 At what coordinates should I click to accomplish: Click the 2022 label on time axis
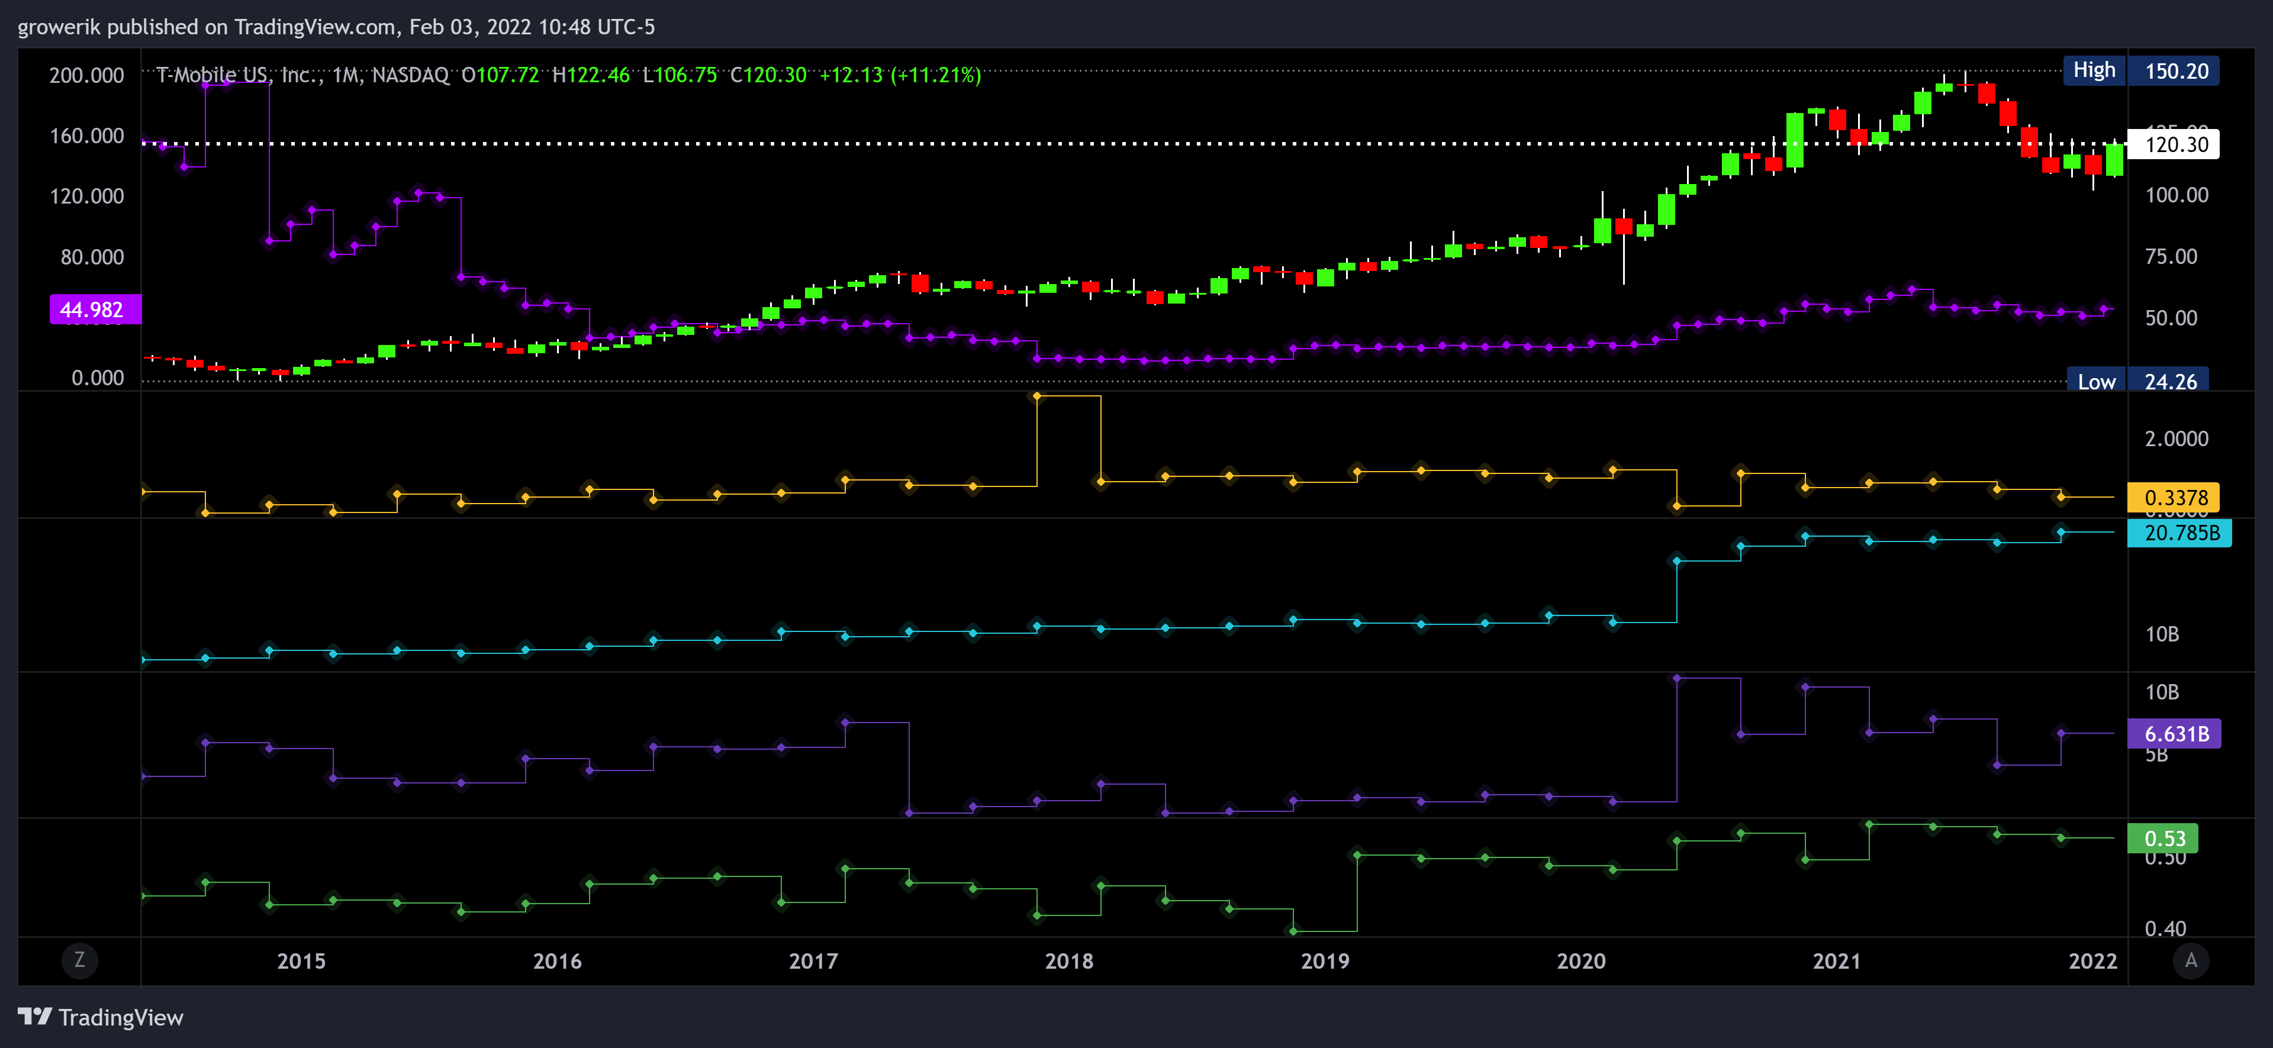point(2092,960)
